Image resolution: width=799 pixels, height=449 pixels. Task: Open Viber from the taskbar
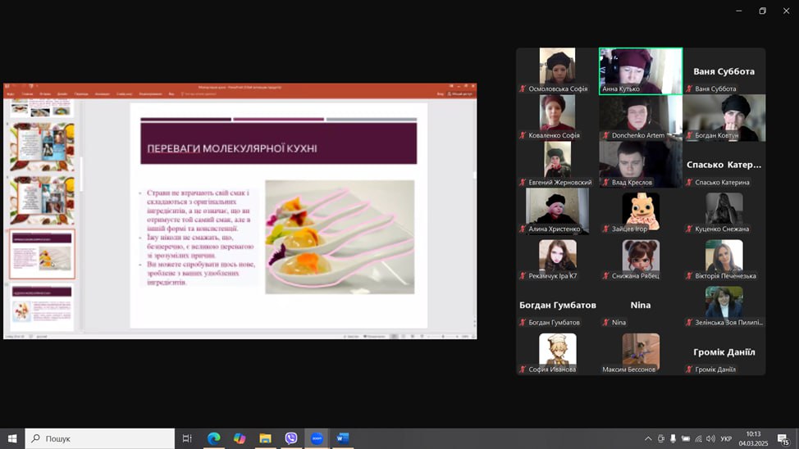click(291, 438)
